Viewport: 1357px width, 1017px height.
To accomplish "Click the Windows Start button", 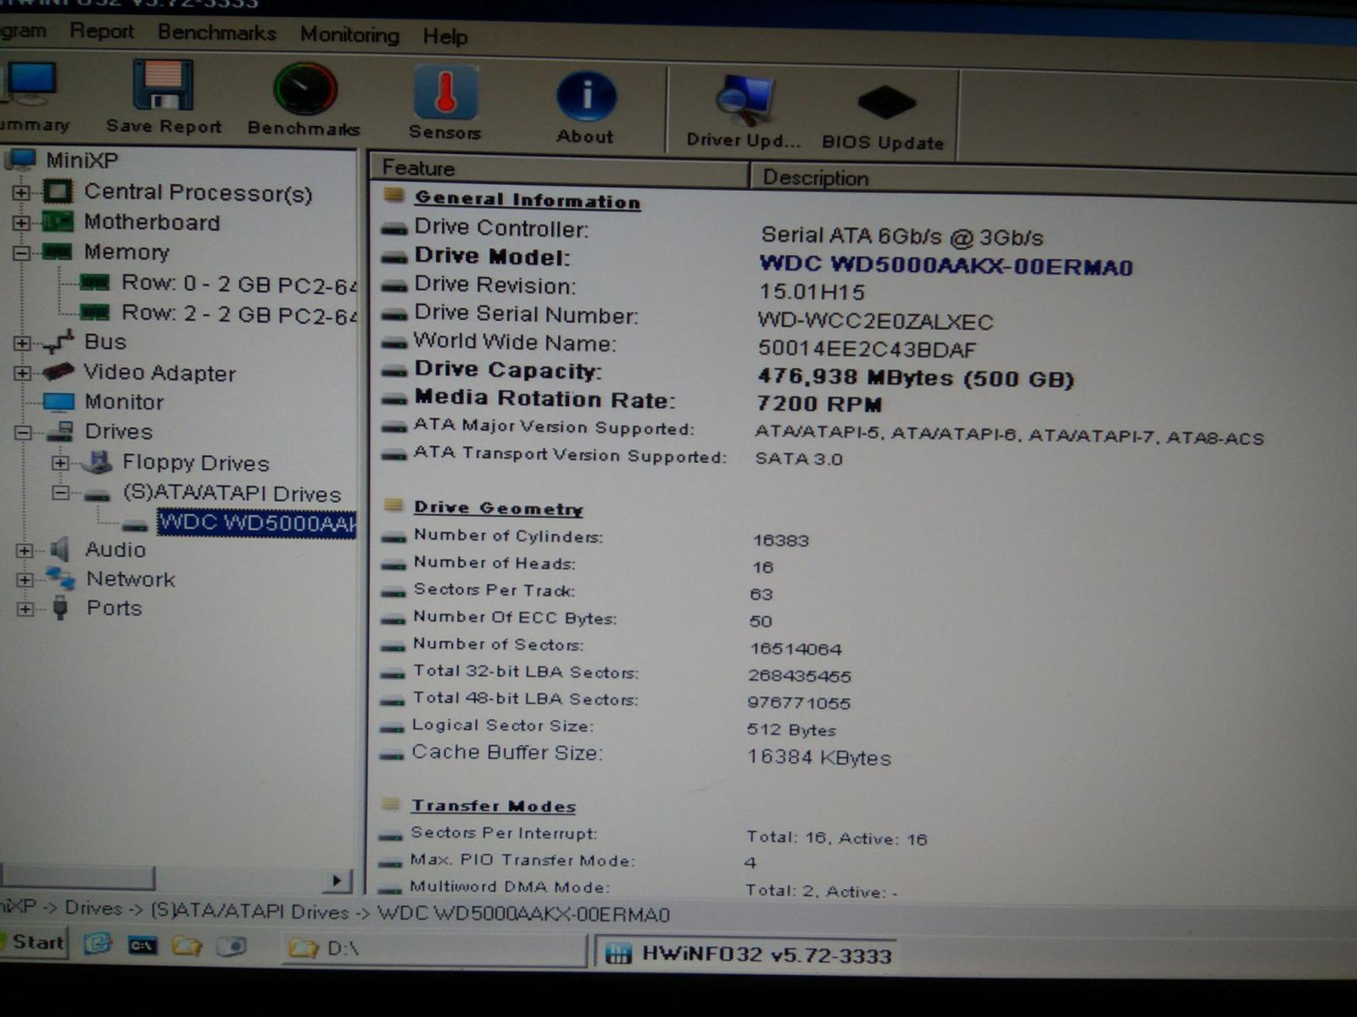I will (x=34, y=942).
